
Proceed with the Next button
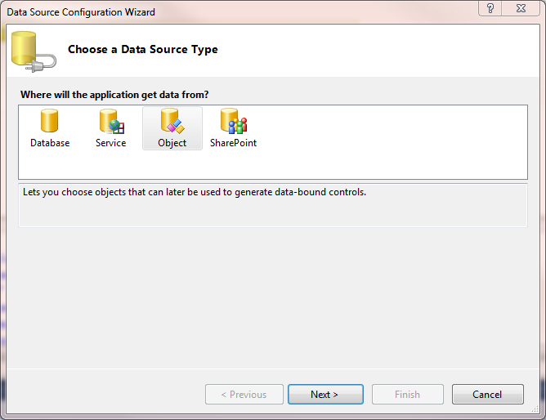(324, 395)
